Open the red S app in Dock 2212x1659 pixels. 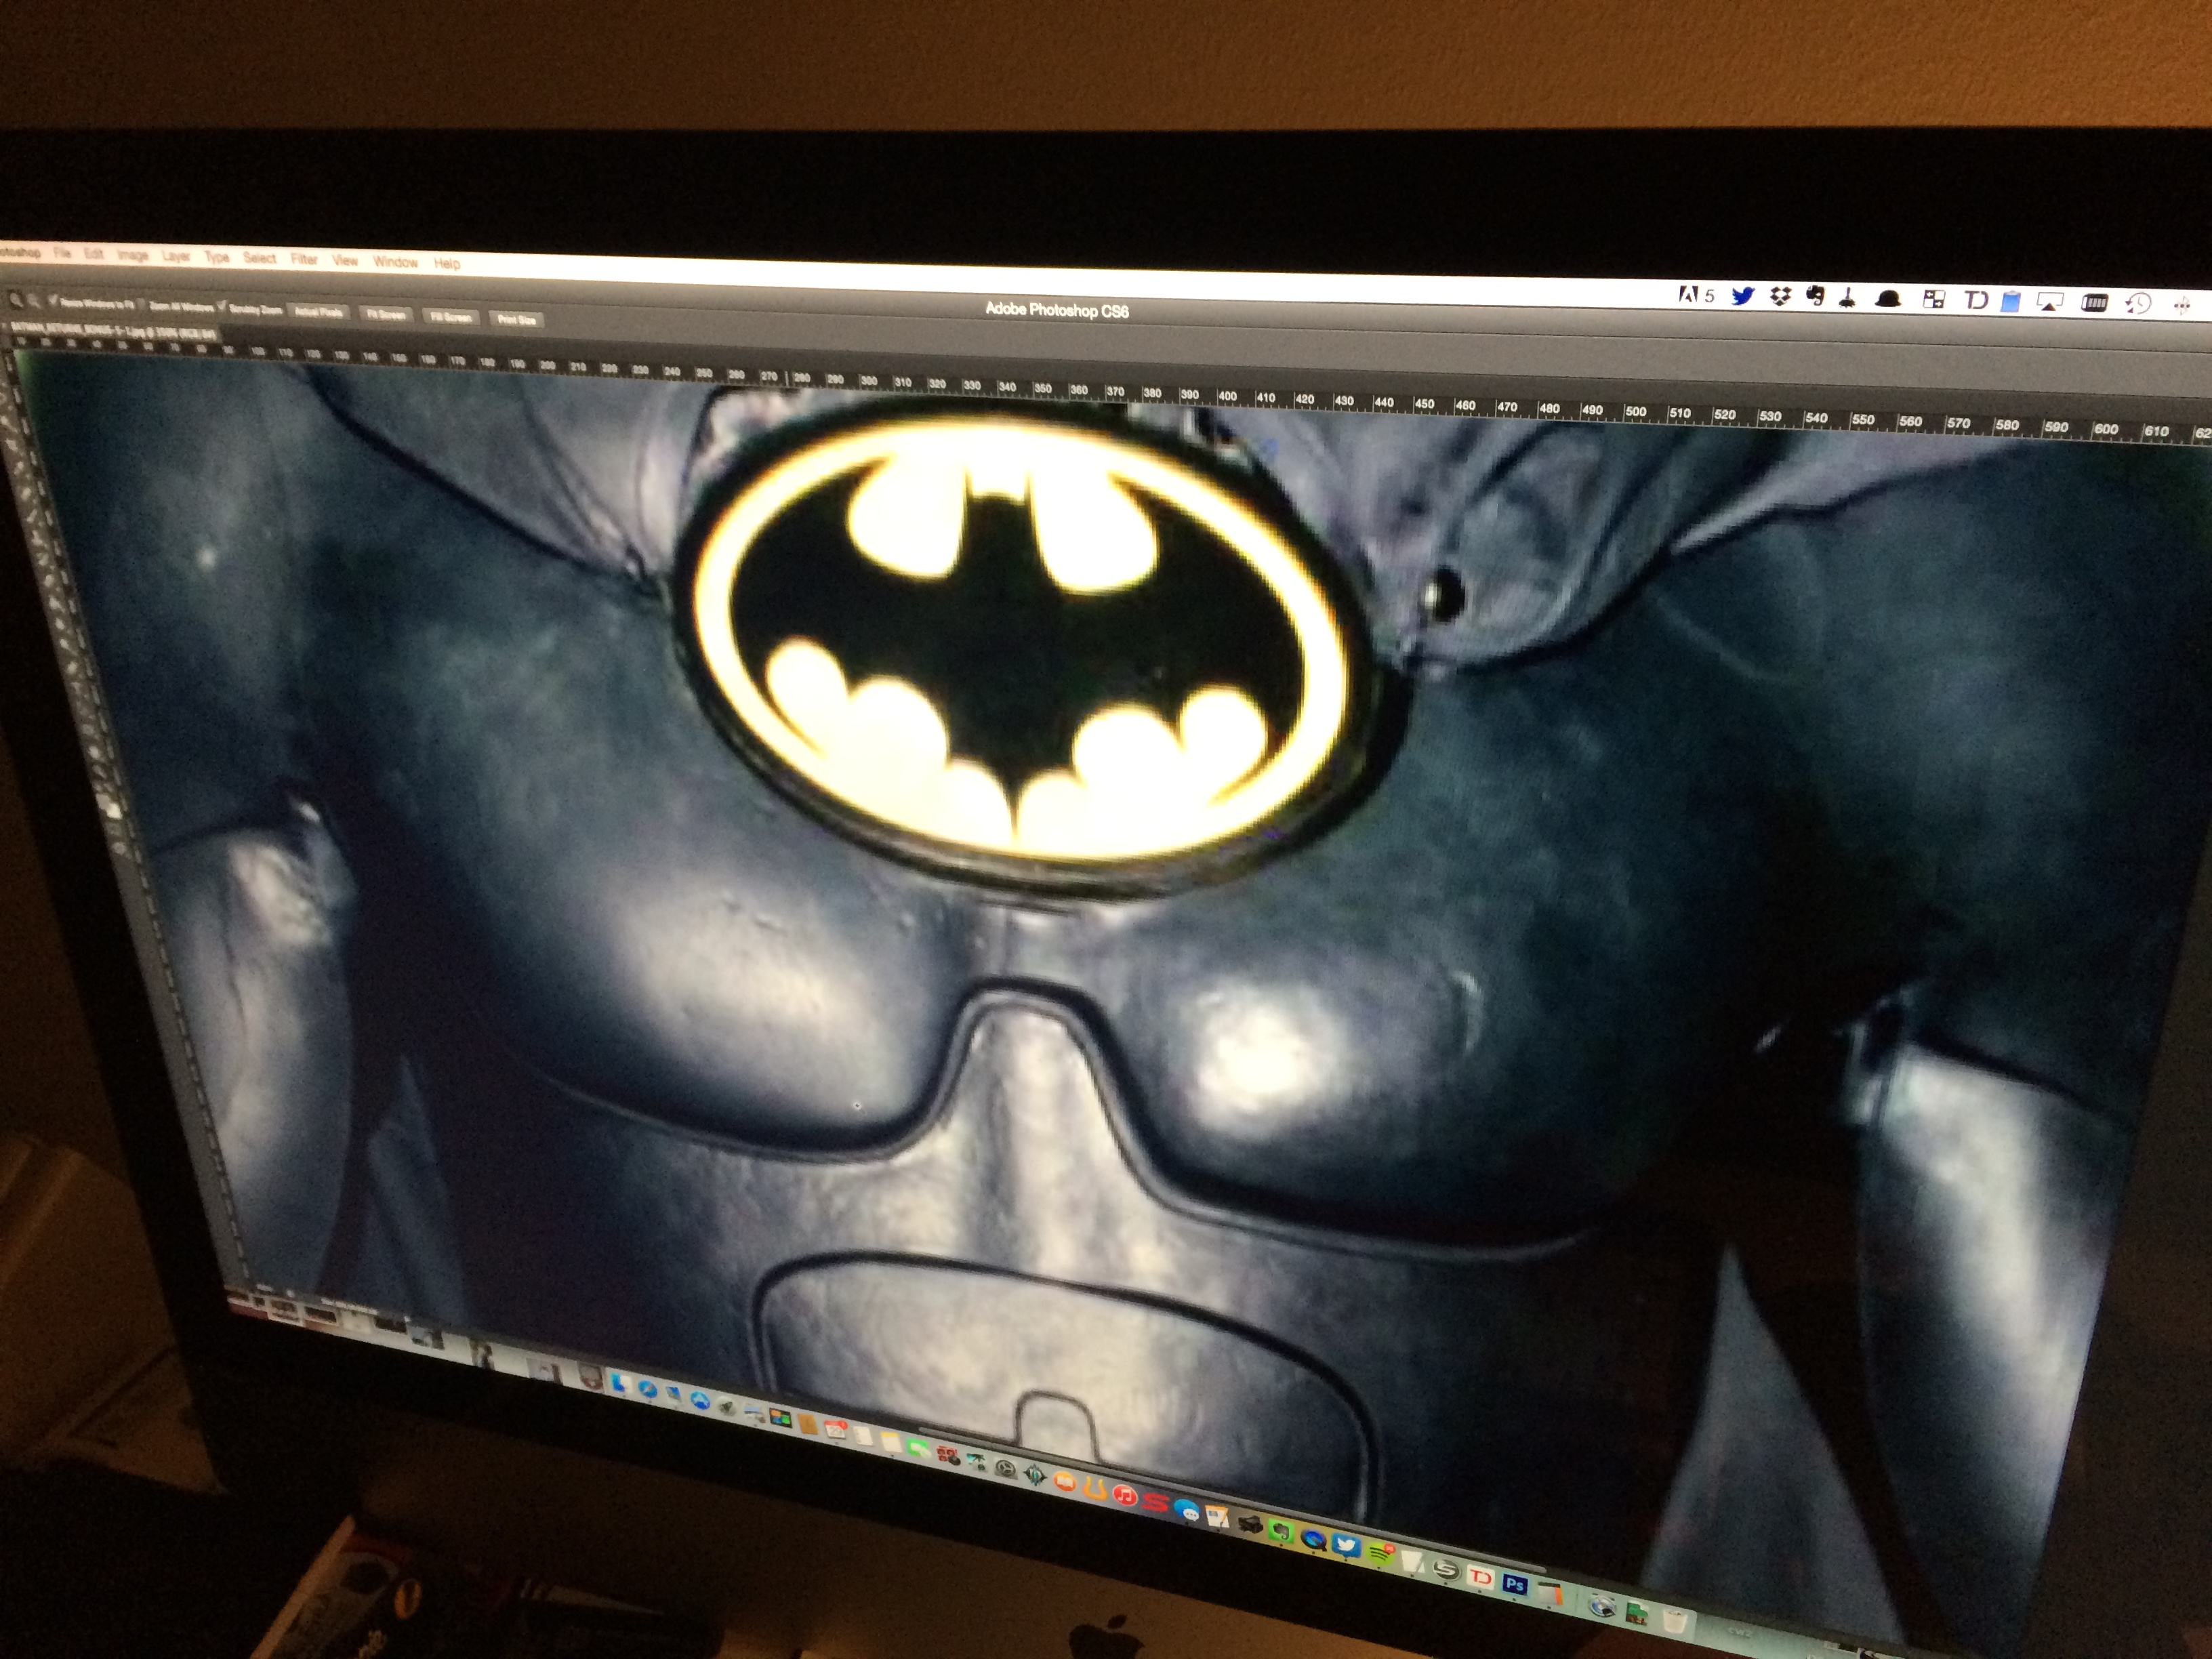tap(1156, 1503)
